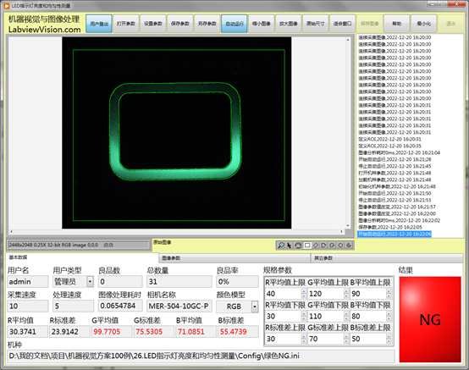Increment the G平均值上限 stepper arrow

click(x=346, y=291)
